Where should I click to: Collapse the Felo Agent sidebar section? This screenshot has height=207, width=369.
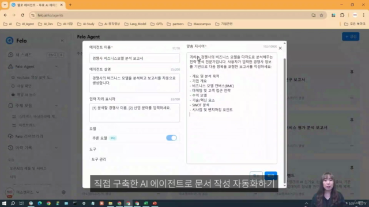(x=57, y=67)
